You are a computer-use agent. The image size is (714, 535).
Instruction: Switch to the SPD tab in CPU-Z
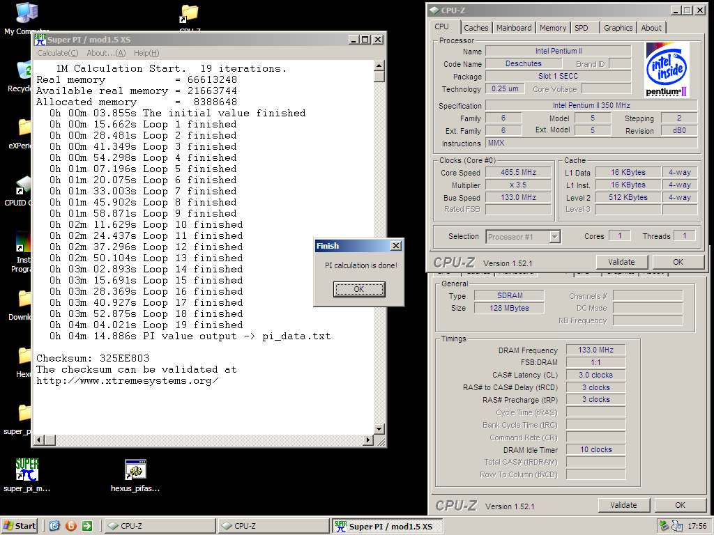click(582, 28)
